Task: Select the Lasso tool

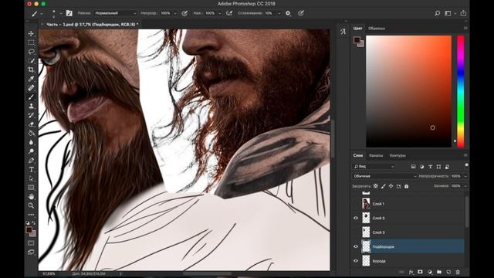Action: [31, 52]
